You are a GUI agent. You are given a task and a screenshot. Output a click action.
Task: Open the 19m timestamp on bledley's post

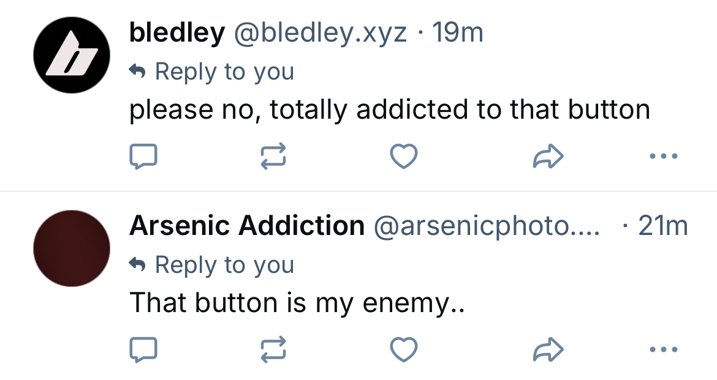[x=458, y=33]
